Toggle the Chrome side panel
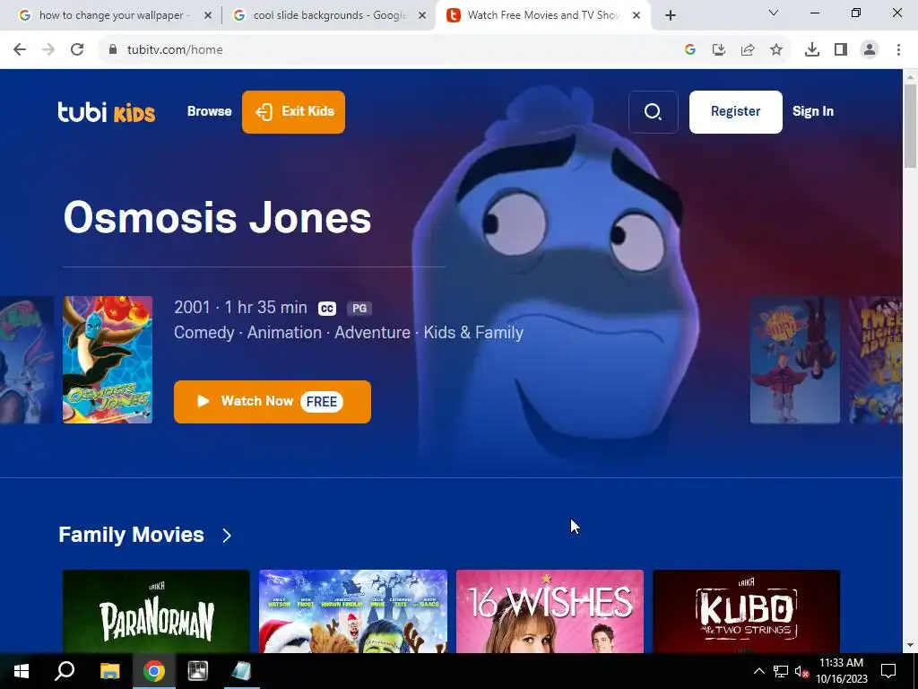This screenshot has width=918, height=689. coord(841,50)
